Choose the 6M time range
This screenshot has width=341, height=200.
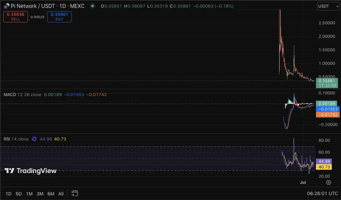(51, 193)
